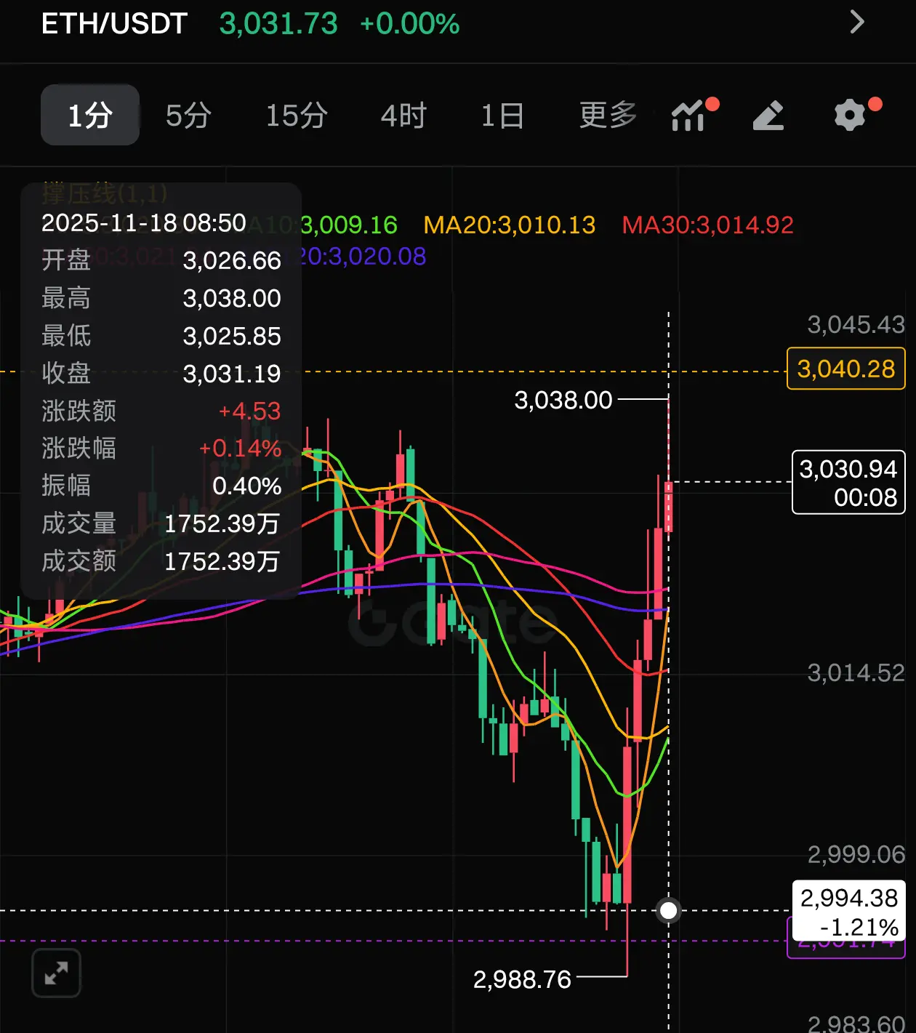Tap the 3,038.00 high price label
This screenshot has width=916, height=1033.
[x=563, y=400]
